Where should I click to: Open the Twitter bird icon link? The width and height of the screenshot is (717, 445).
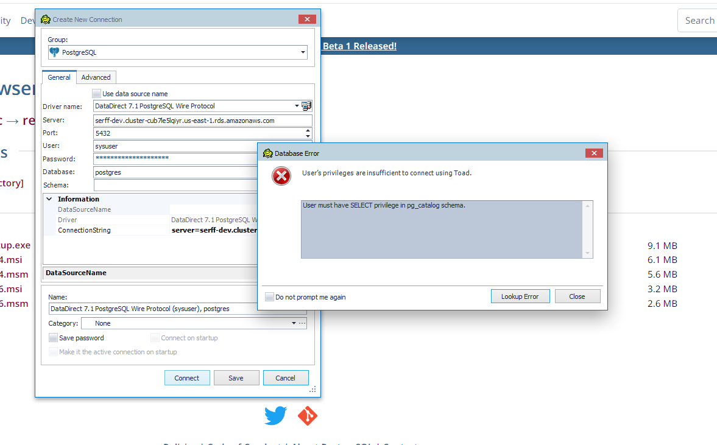click(x=275, y=416)
